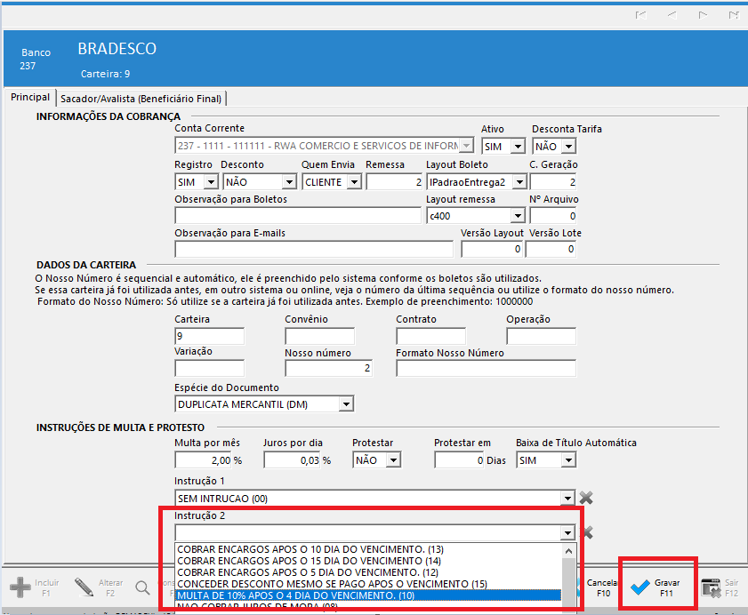
Task: Open the Layout remessa dropdown
Action: 518,216
